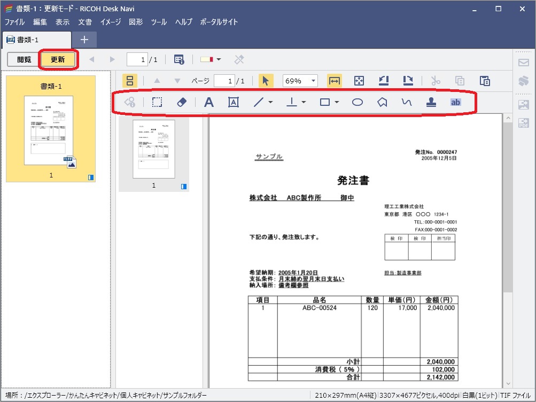The image size is (536, 402).
Task: Open the marker color picker dropdown
Action: 219,59
